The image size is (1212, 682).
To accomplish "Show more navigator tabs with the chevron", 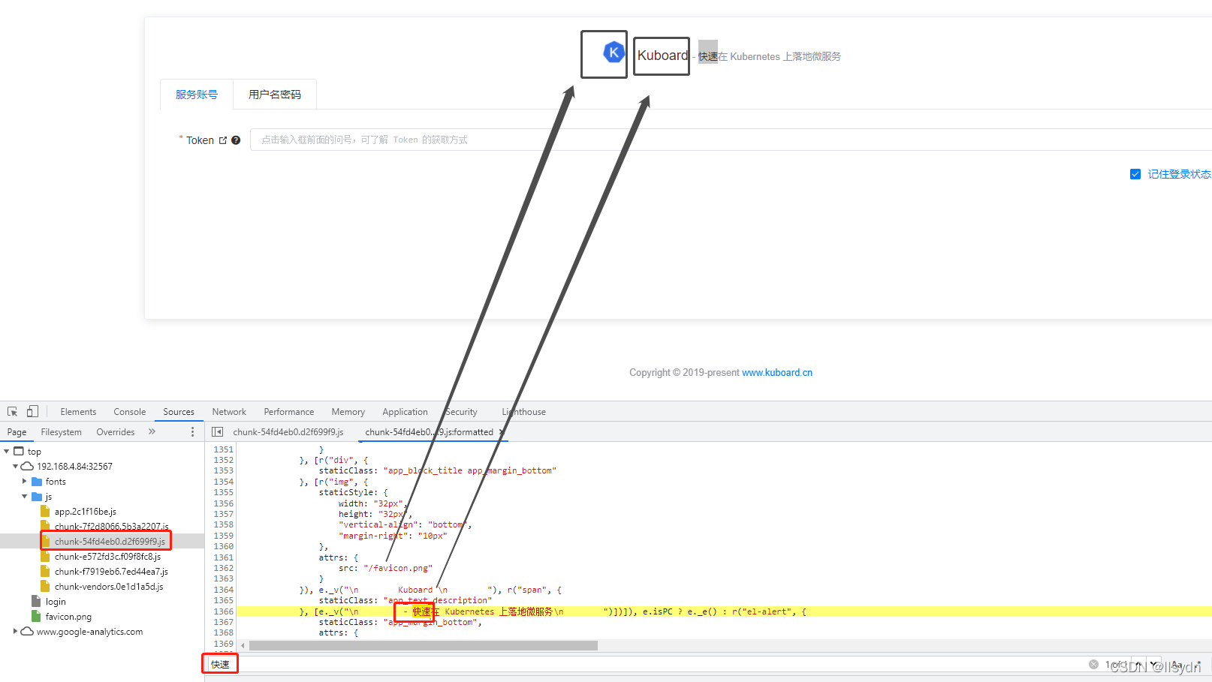I will pos(152,432).
